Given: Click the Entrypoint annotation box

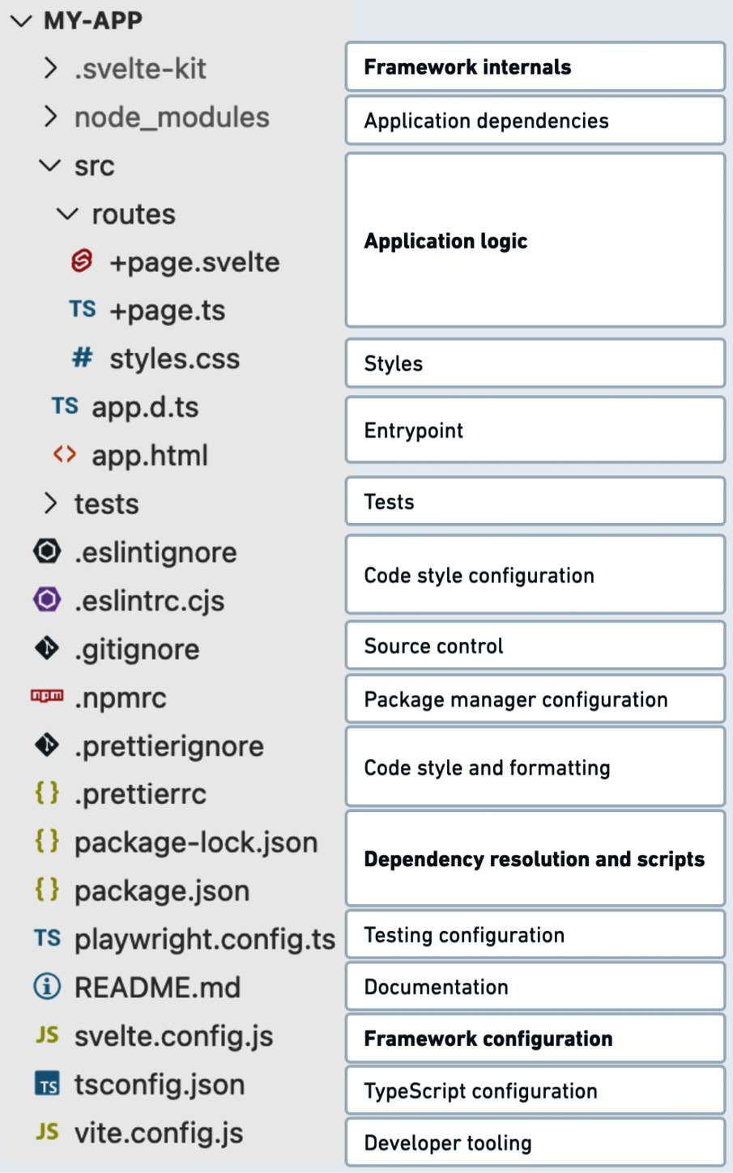Looking at the screenshot, I should click(x=535, y=430).
